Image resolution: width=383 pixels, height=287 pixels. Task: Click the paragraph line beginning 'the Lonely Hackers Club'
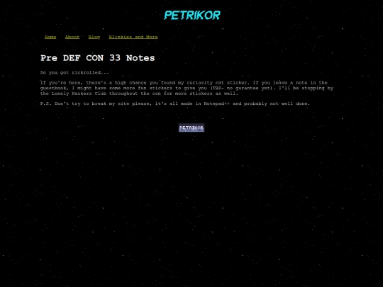click(x=139, y=94)
